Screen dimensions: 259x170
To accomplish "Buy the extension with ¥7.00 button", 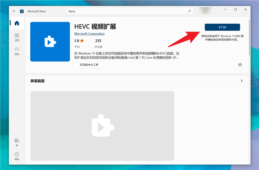I will click(222, 27).
